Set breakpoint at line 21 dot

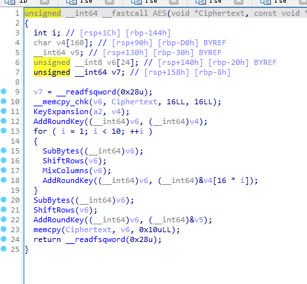(4, 209)
